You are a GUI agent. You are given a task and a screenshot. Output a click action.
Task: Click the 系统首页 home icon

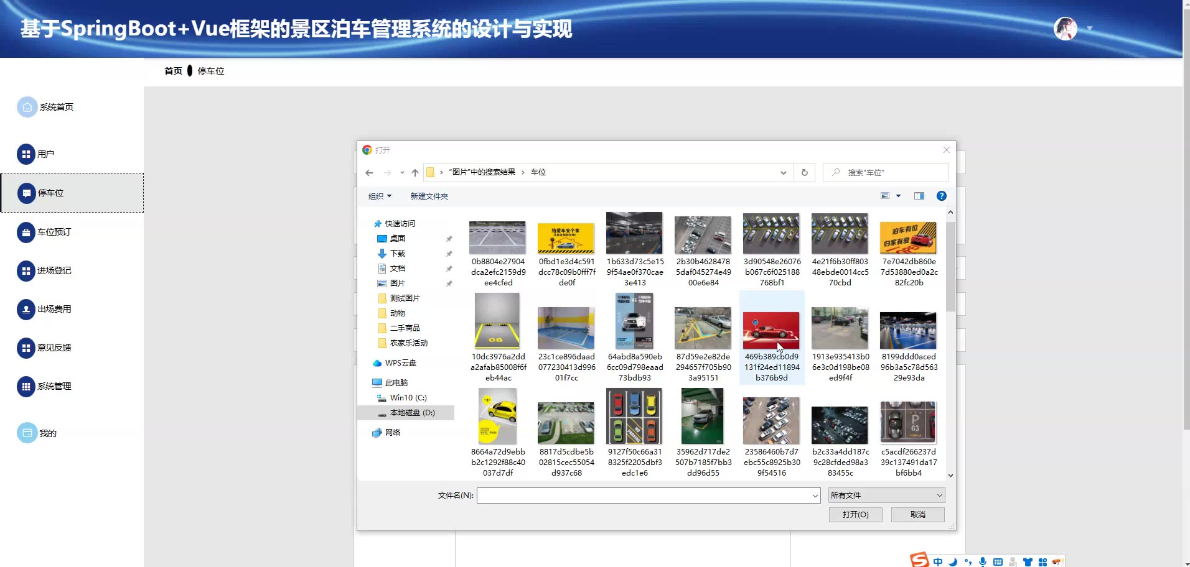pos(27,107)
